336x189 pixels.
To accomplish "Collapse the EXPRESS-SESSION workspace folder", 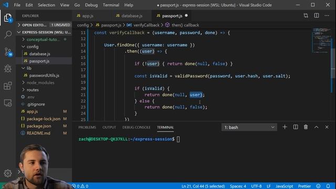I will [44, 32].
